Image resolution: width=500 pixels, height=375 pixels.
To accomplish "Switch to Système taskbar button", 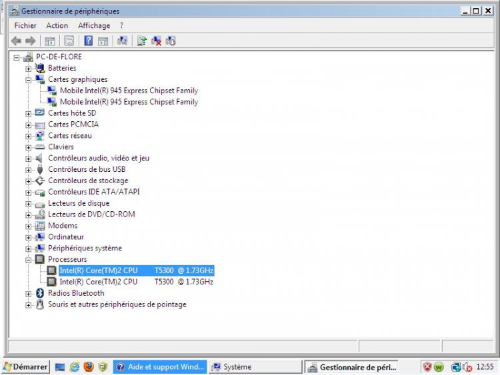I will 255,367.
